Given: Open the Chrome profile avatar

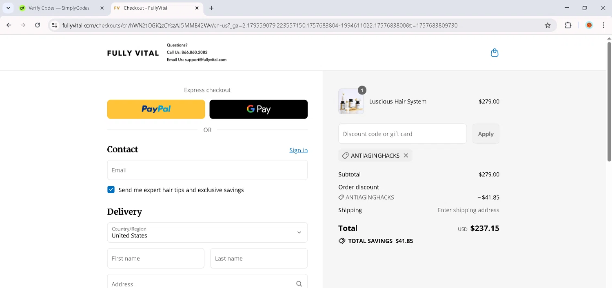Looking at the screenshot, I should pyautogui.click(x=589, y=25).
